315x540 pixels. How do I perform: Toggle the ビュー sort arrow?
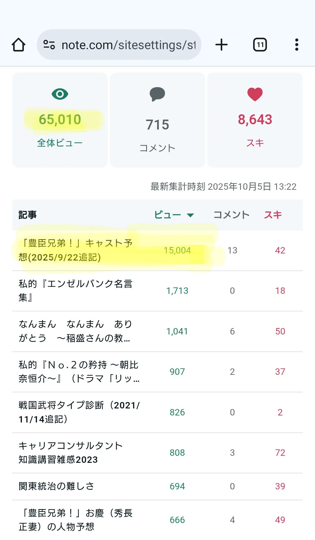[190, 215]
